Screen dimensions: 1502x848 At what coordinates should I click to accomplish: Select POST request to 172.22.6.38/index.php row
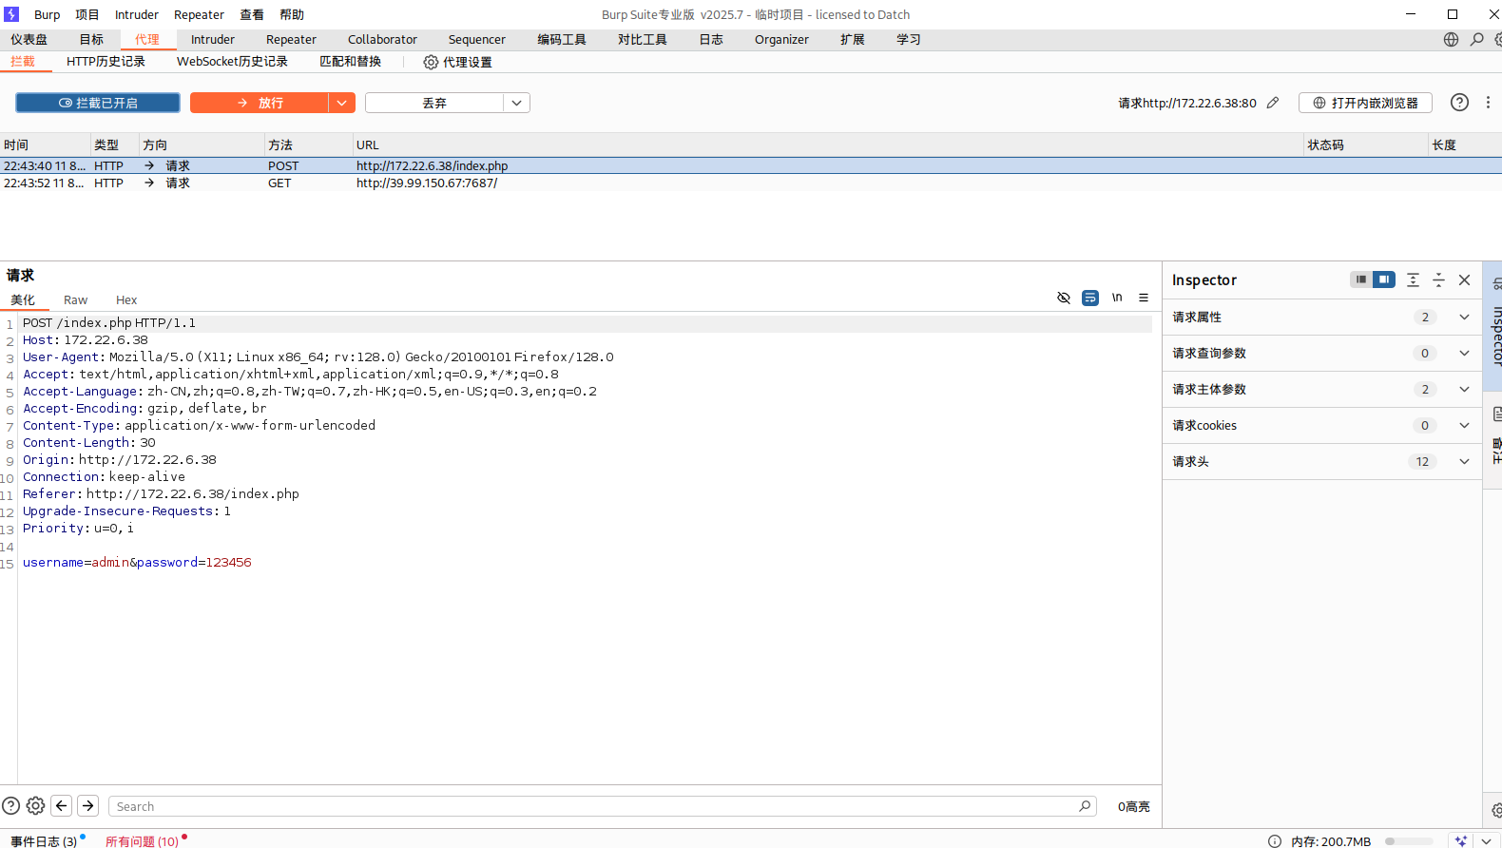point(751,165)
